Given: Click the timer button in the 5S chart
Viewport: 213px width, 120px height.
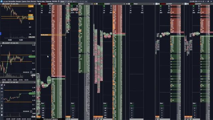Looking at the screenshot, I should 31,111.
